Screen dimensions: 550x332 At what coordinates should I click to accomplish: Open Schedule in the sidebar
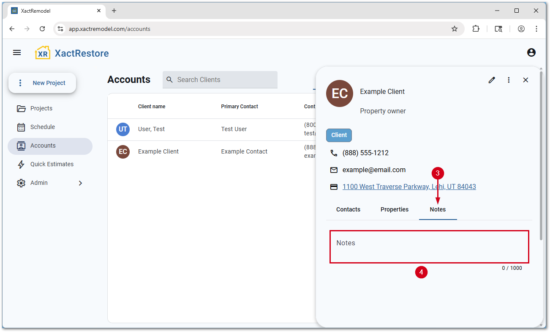(50, 127)
